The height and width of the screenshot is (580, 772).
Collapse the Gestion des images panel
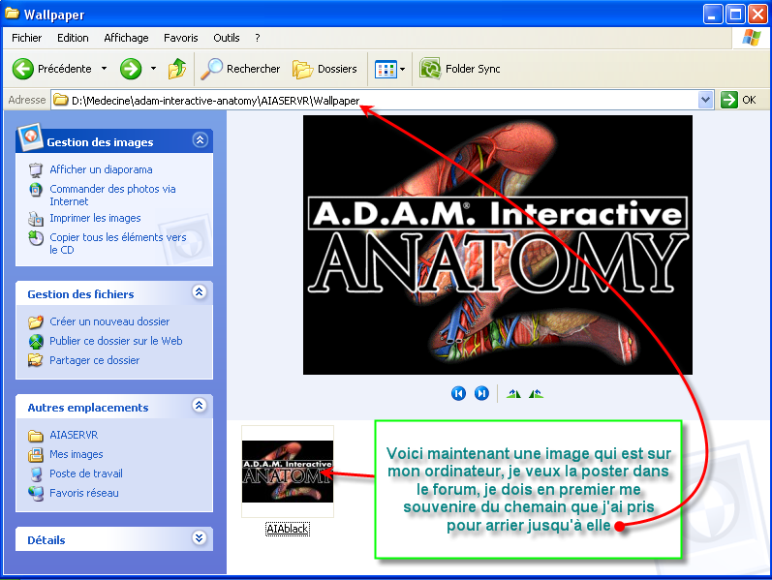200,140
